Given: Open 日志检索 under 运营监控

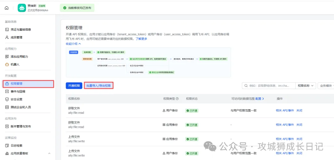Looking at the screenshot, I should [16, 145].
